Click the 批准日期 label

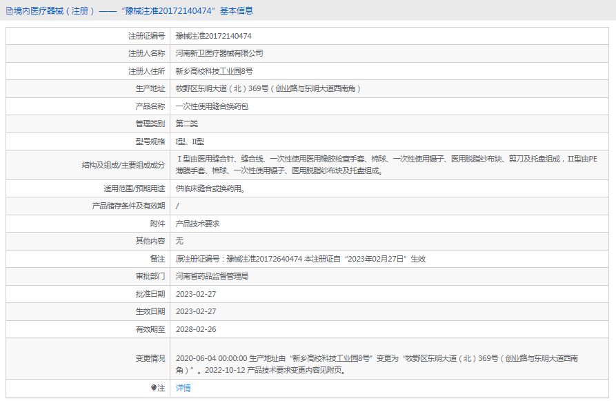point(150,294)
